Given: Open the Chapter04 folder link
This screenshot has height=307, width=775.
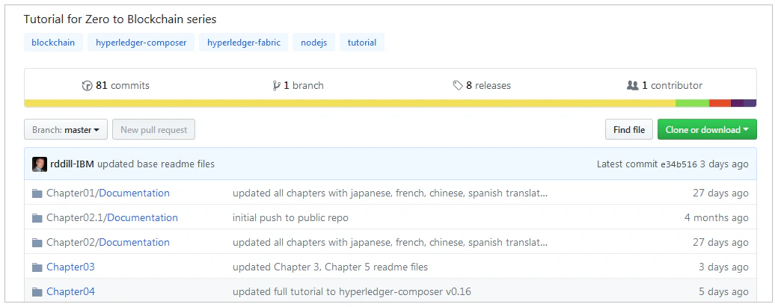Looking at the screenshot, I should click(x=70, y=292).
